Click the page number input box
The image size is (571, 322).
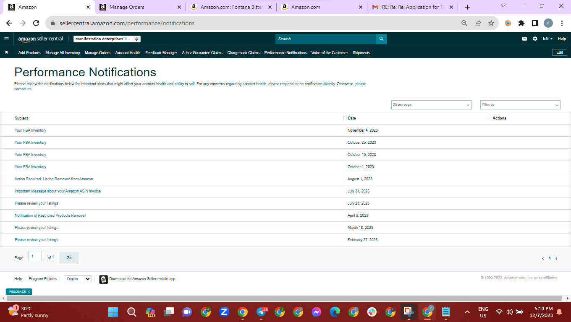(x=35, y=256)
